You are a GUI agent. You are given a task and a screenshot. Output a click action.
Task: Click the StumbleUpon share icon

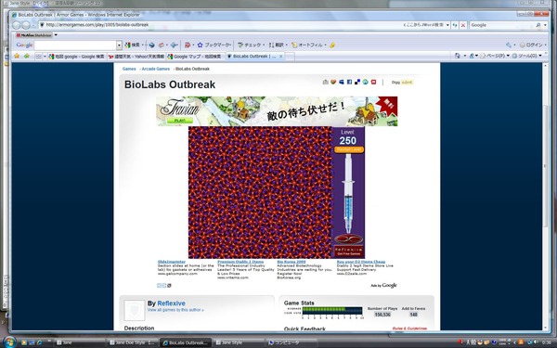(x=365, y=82)
